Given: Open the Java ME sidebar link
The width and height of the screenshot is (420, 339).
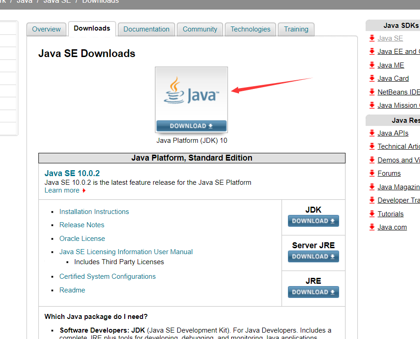Looking at the screenshot, I should (391, 65).
